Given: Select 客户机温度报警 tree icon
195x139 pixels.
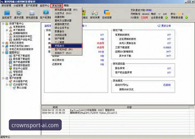Looking at the screenshot, I should pyautogui.click(x=11, y=62).
